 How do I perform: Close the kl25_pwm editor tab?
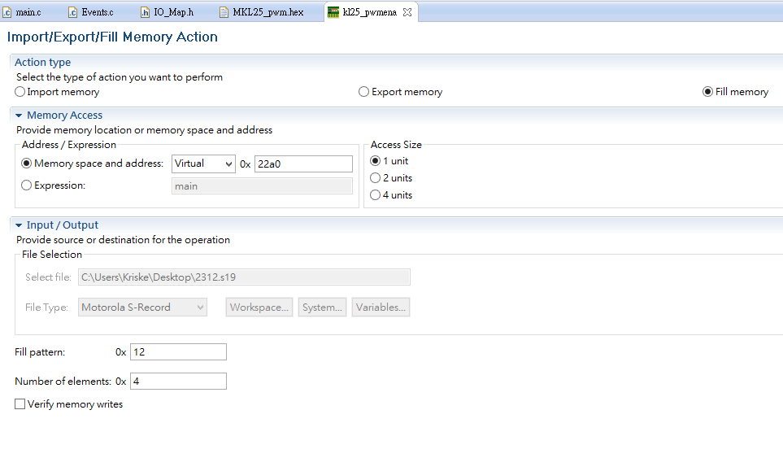coord(407,12)
